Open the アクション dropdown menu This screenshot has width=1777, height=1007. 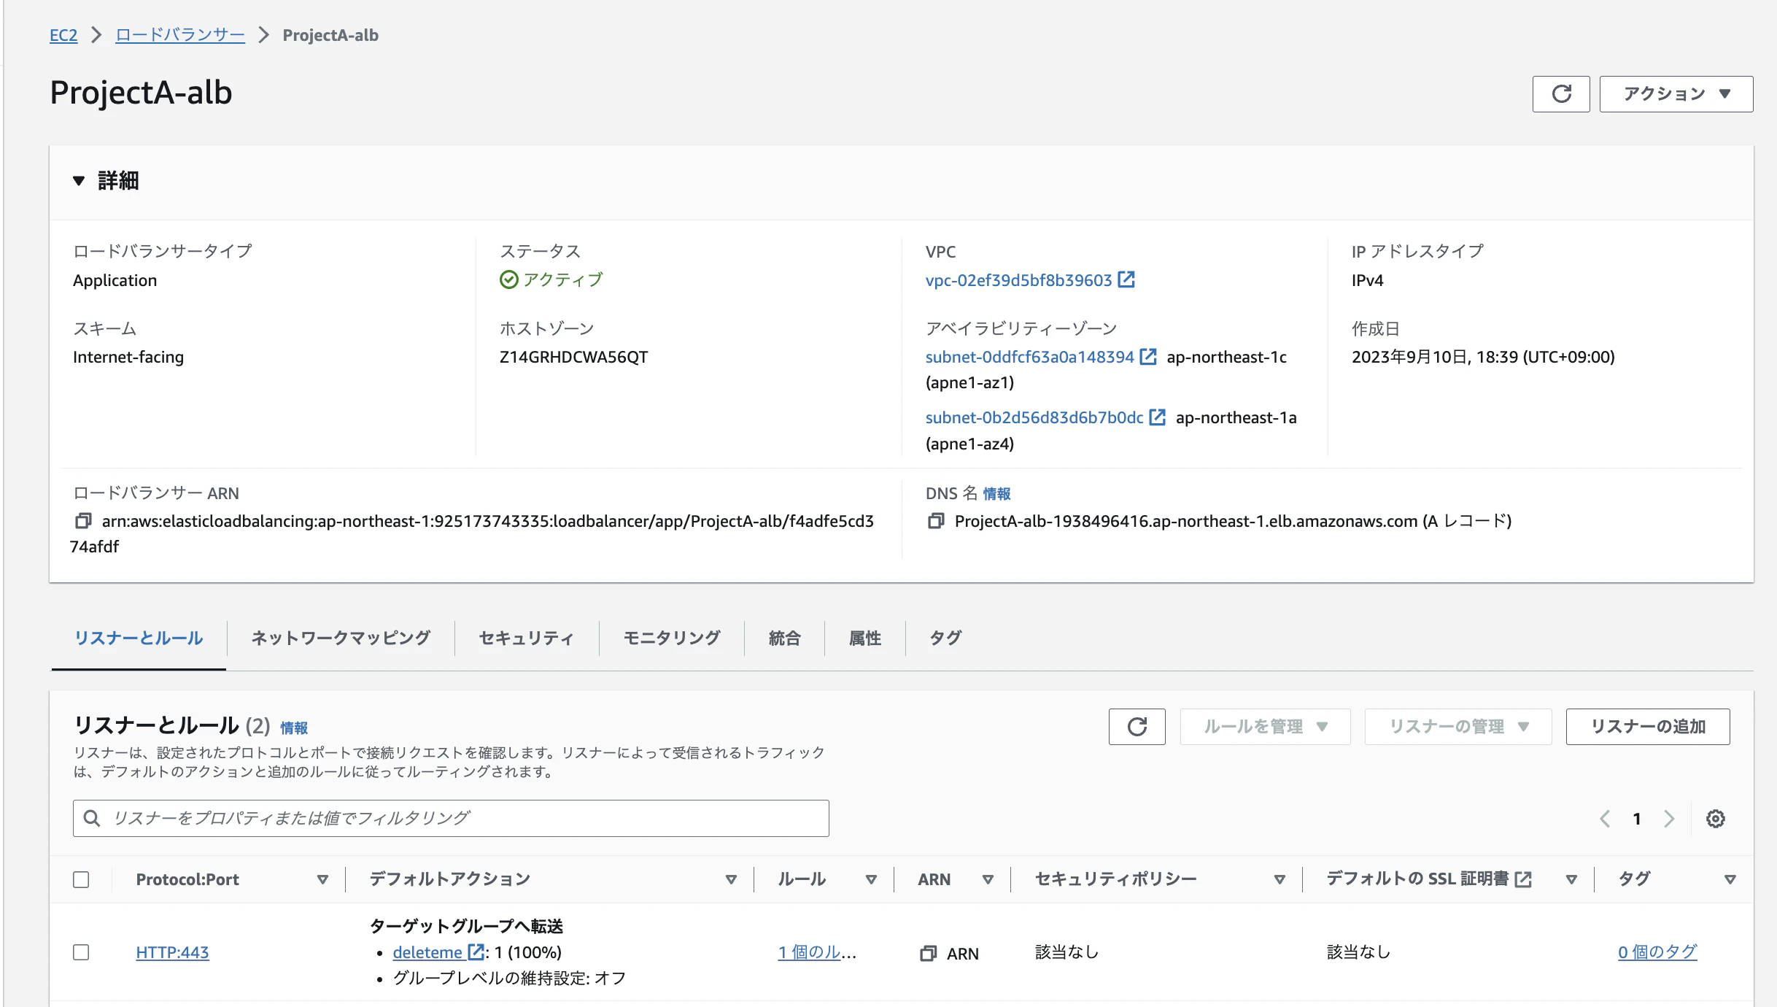coord(1676,93)
